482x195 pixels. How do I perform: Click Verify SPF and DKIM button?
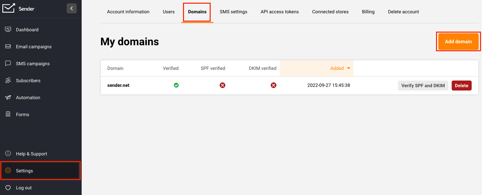pos(423,86)
